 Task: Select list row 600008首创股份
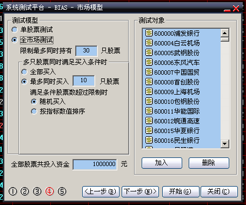point(182,82)
